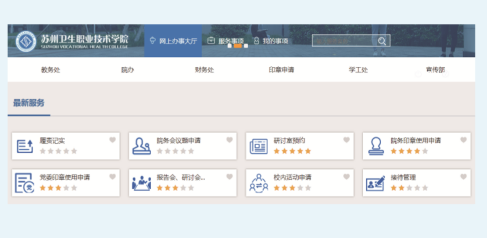Select the last white carousel dot

click(246, 46)
